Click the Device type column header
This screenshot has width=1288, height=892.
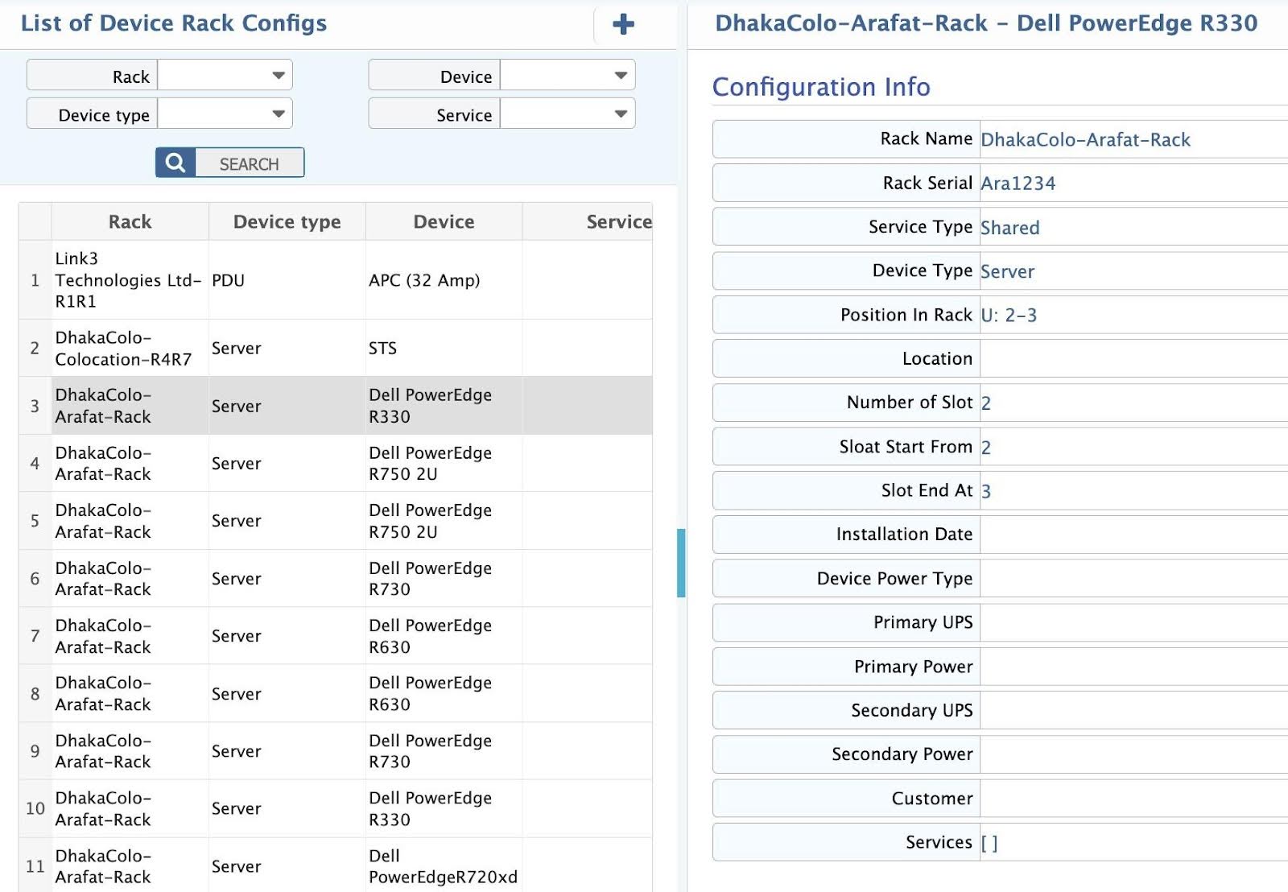[286, 221]
